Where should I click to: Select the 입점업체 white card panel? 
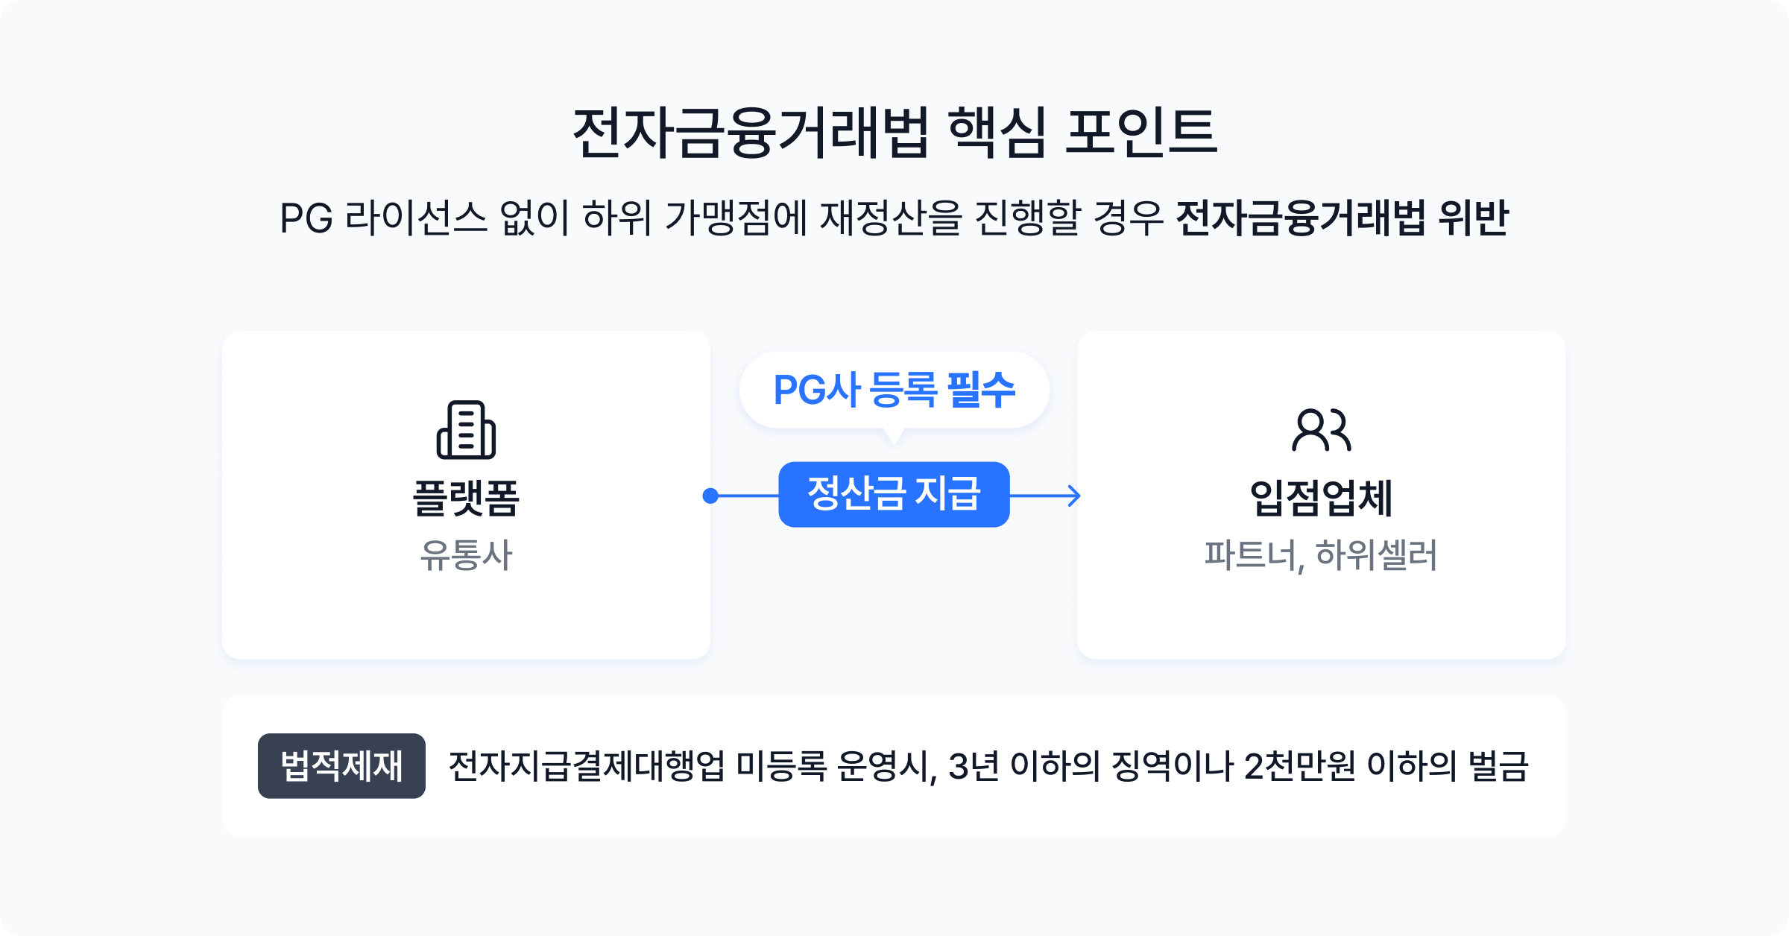1321,495
